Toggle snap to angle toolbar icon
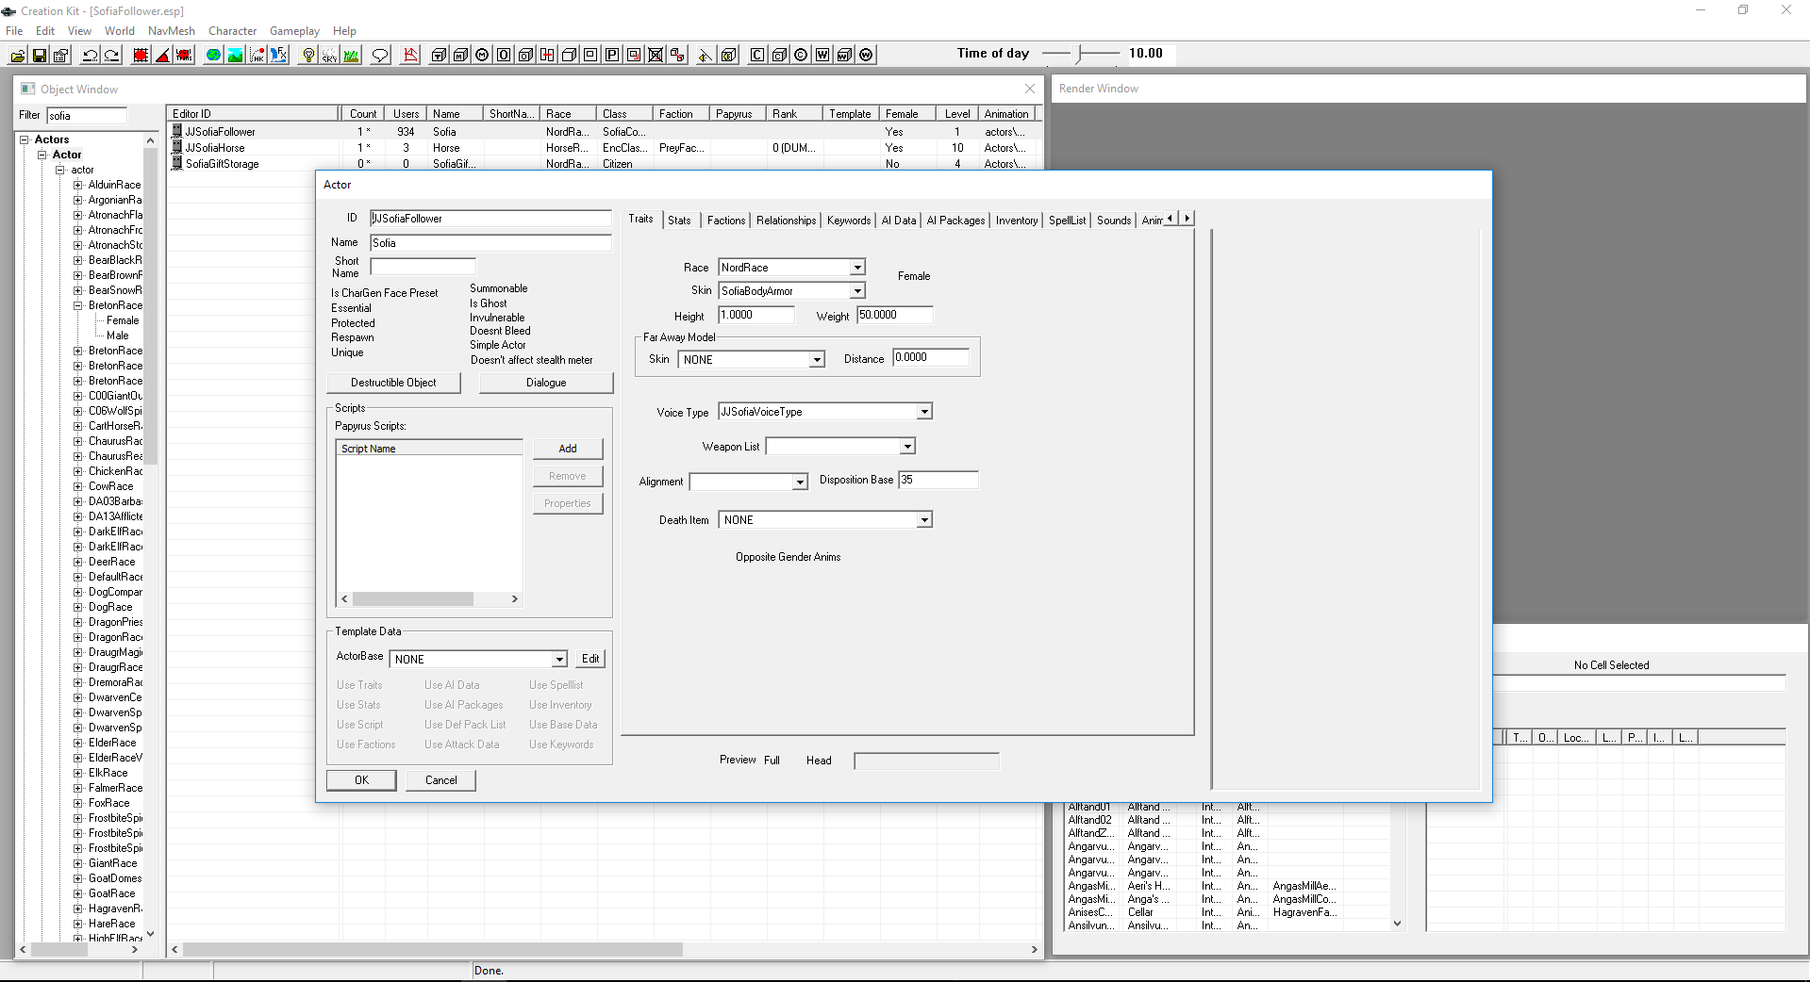The width and height of the screenshot is (1810, 982). click(x=162, y=55)
